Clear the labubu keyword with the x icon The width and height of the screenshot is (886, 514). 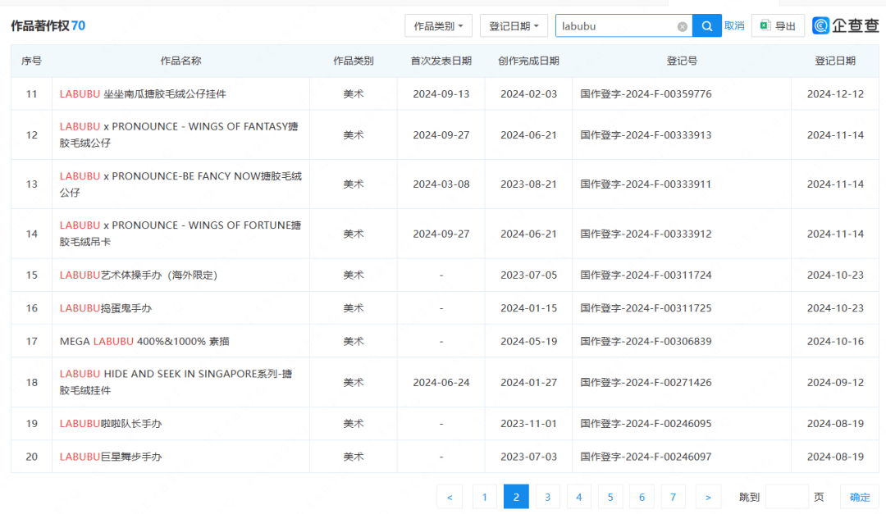pos(682,25)
